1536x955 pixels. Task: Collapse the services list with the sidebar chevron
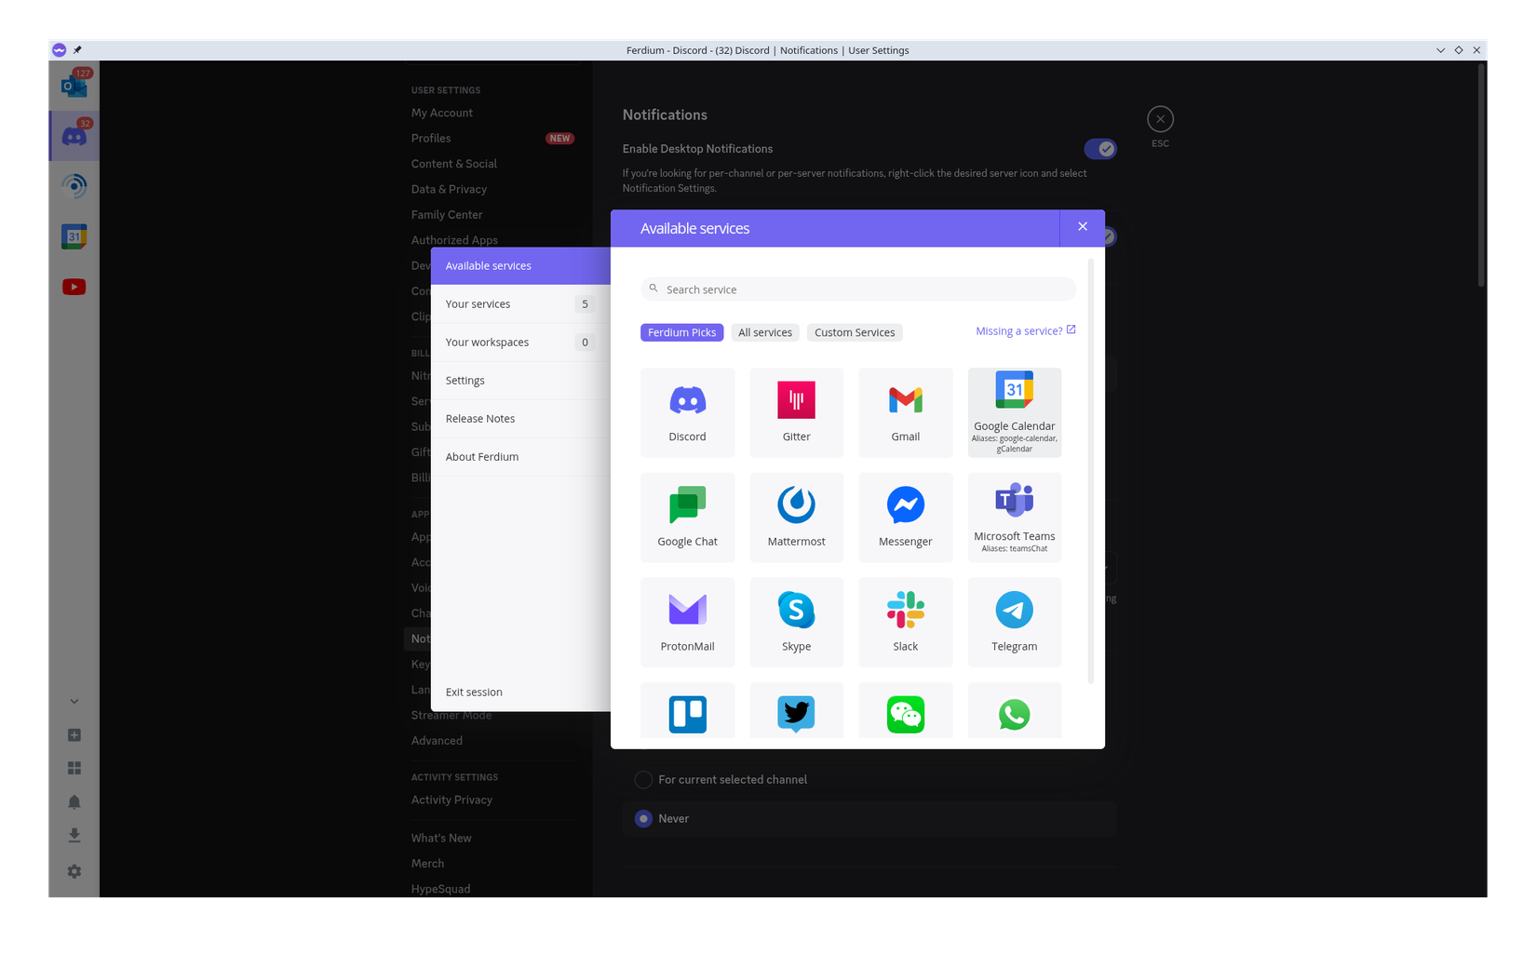click(74, 701)
